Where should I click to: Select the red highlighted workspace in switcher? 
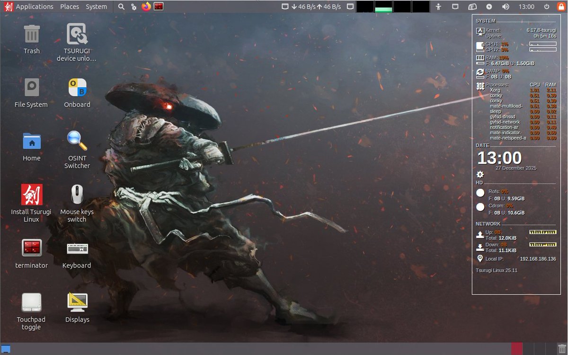point(517,349)
